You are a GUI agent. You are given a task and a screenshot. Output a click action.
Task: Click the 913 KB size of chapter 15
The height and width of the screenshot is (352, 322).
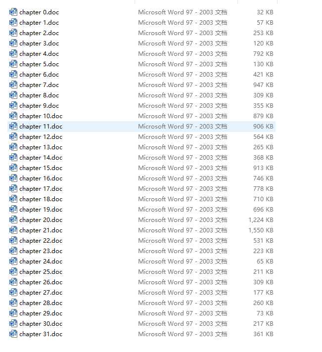[264, 168]
